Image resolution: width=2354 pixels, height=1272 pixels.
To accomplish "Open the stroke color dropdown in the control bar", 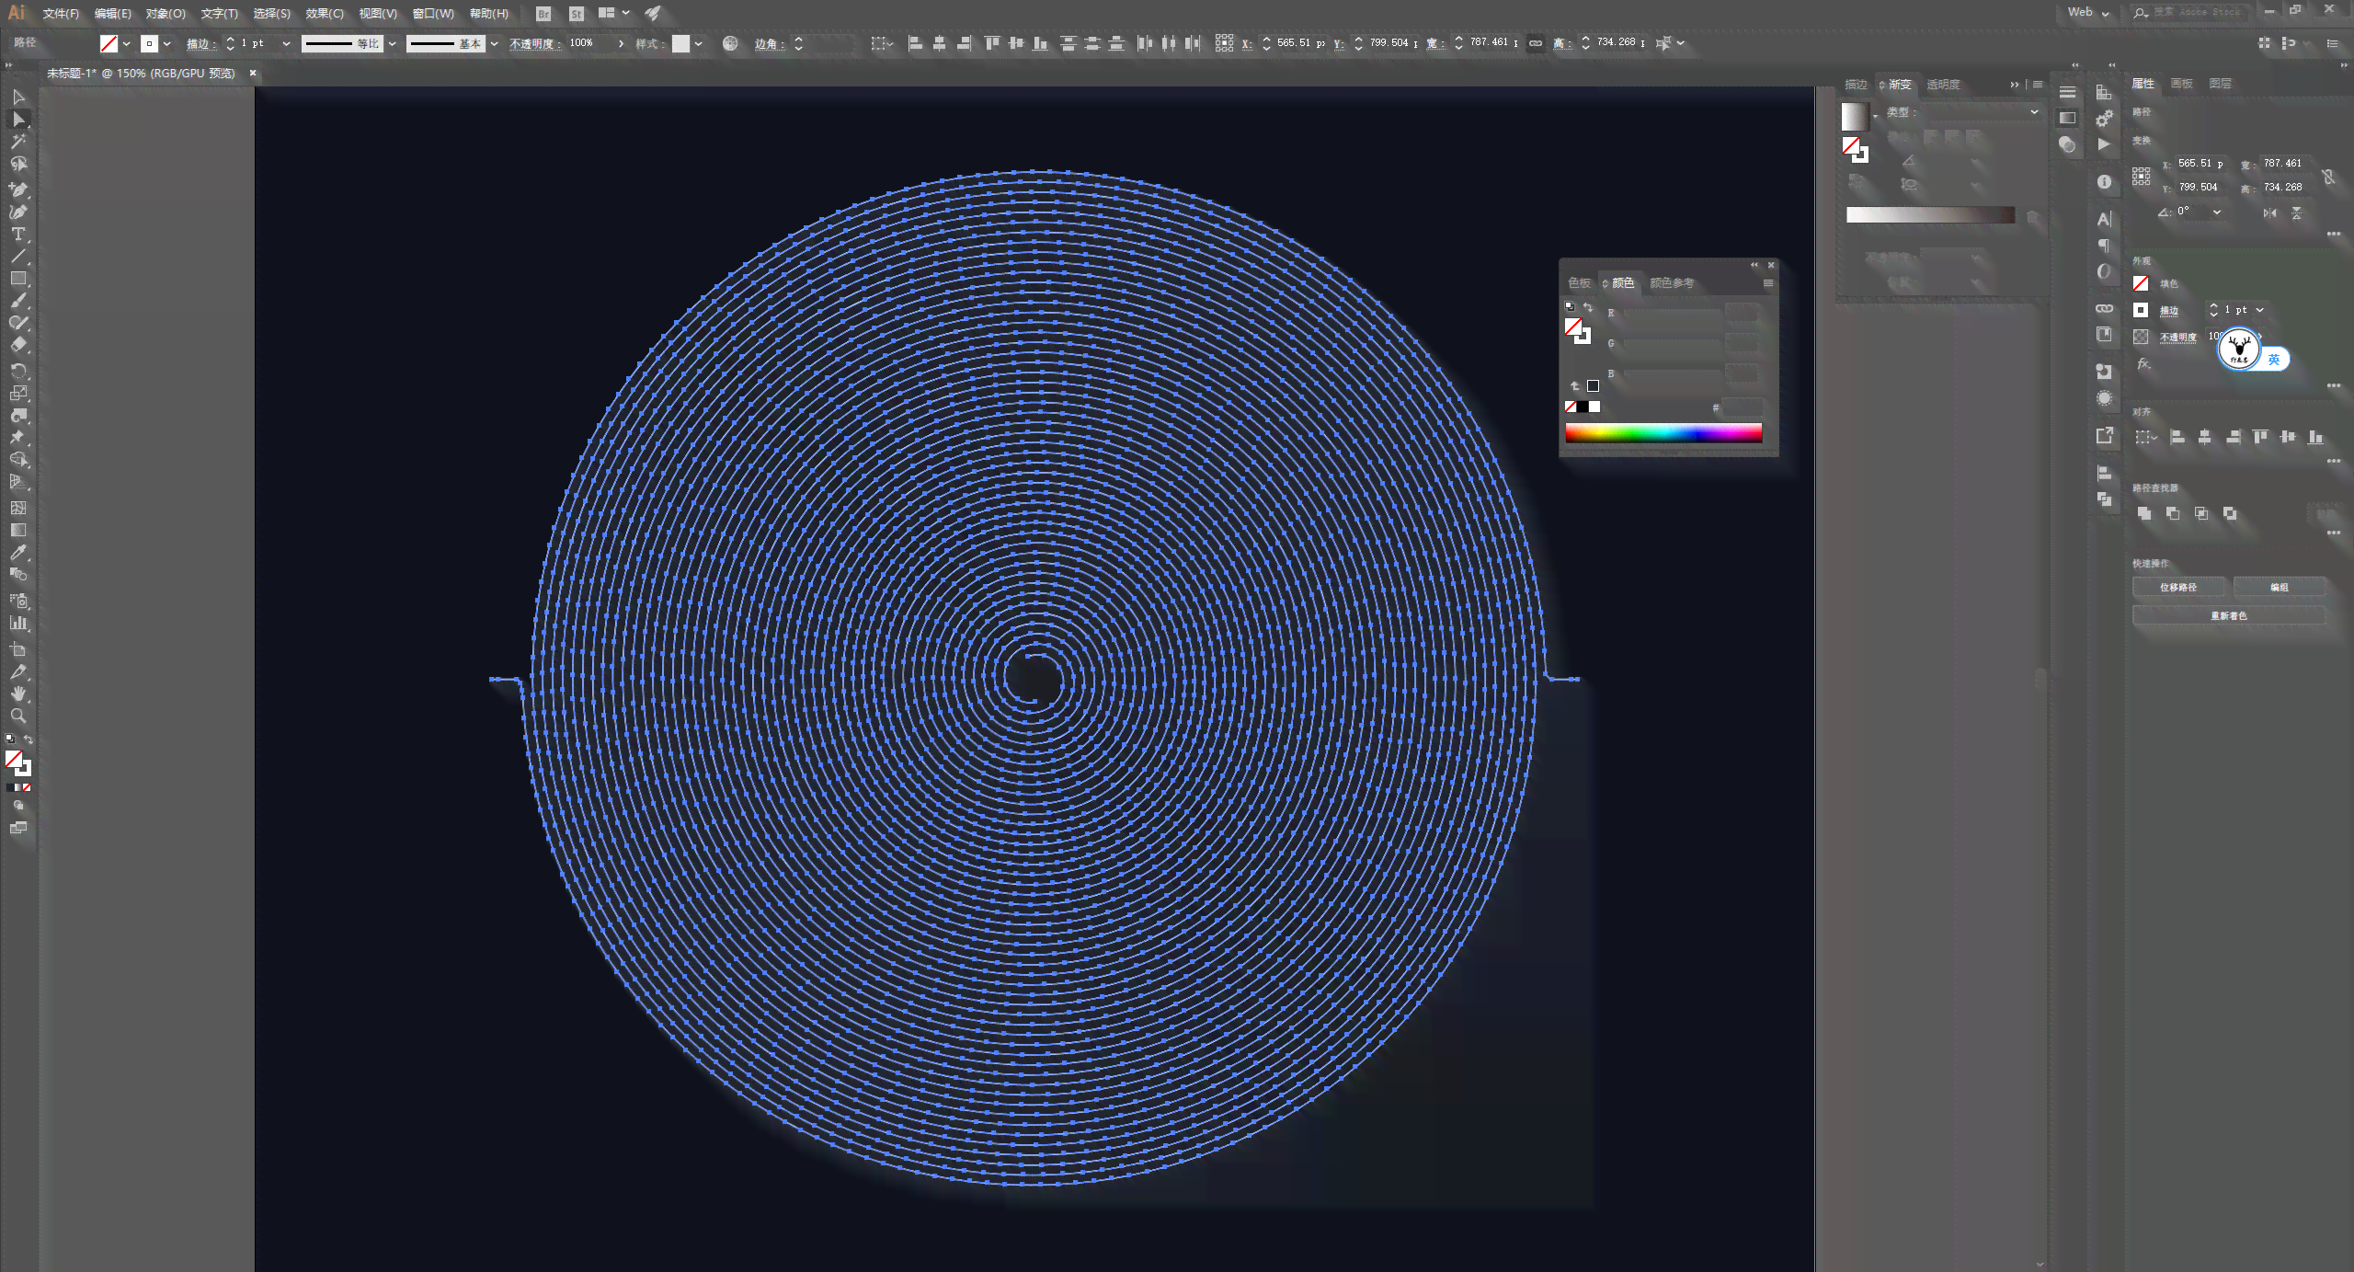I will pyautogui.click(x=166, y=43).
